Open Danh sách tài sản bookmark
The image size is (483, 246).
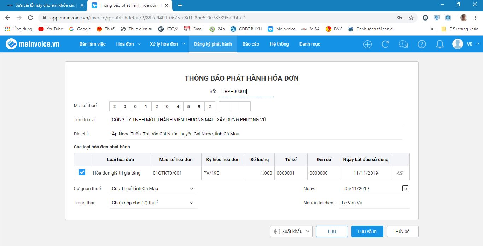tap(372, 29)
